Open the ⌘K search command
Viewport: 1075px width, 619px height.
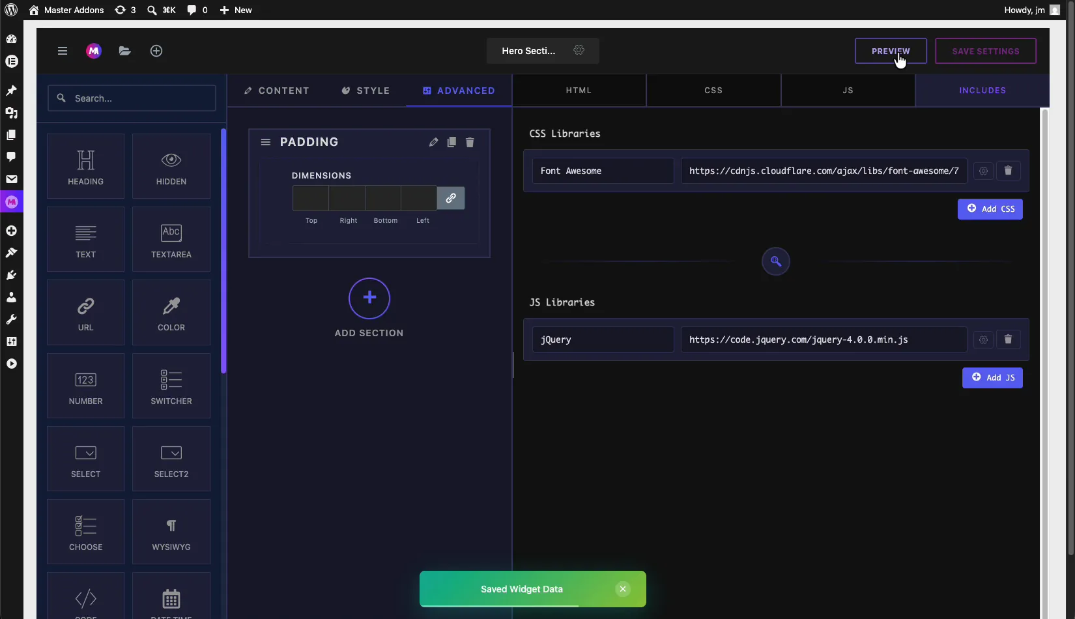click(162, 10)
